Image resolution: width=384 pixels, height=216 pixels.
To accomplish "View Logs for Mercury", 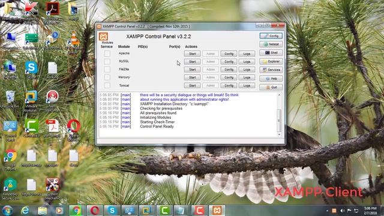I will coord(247,77).
